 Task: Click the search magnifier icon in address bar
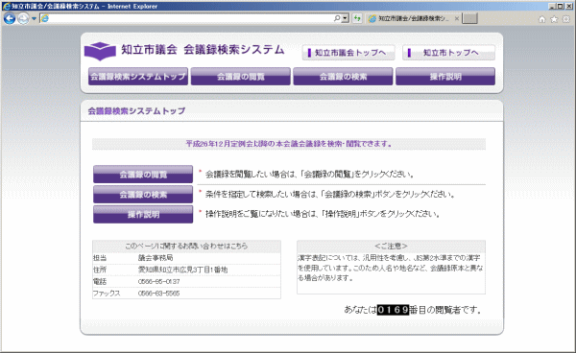click(x=337, y=18)
